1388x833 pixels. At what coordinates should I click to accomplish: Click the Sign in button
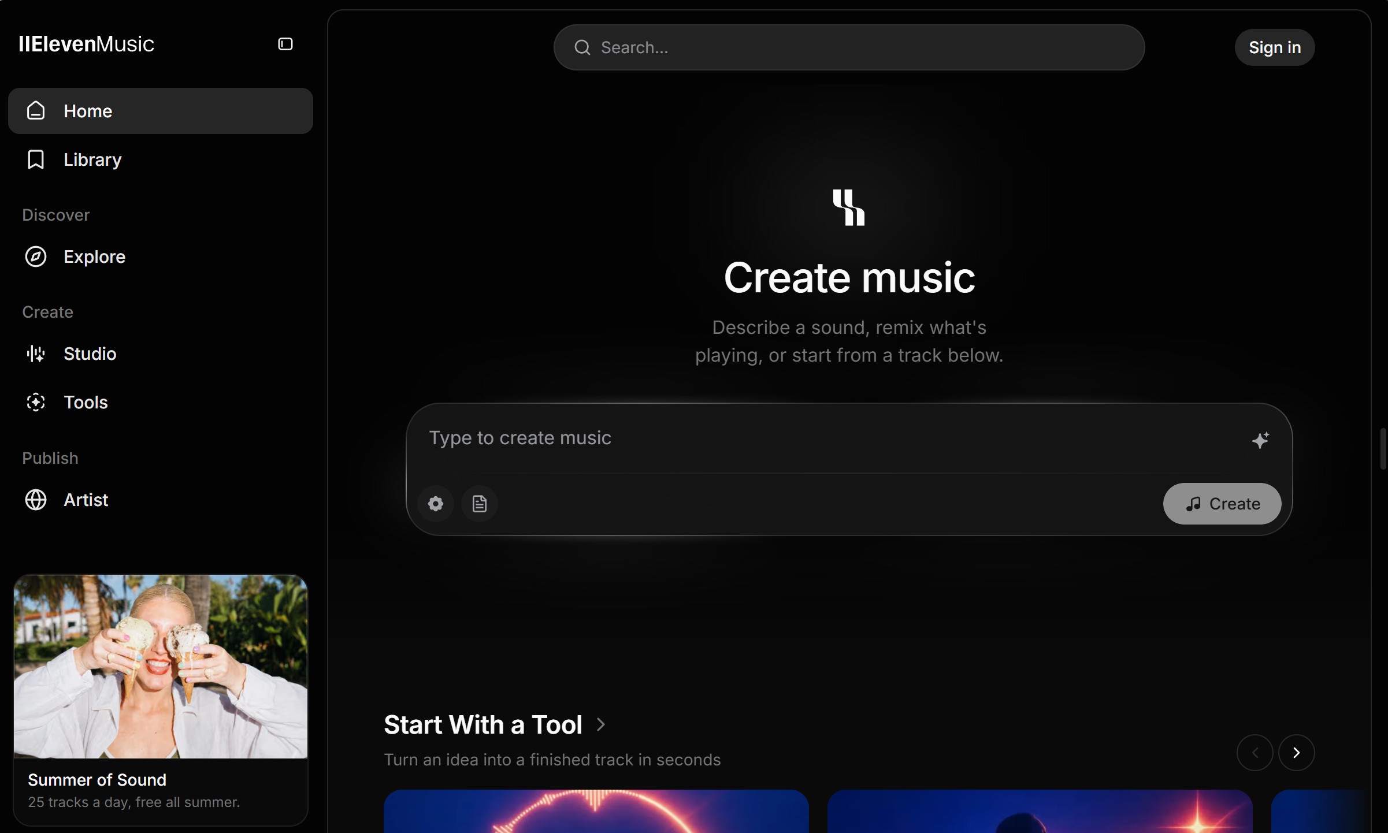tap(1275, 47)
